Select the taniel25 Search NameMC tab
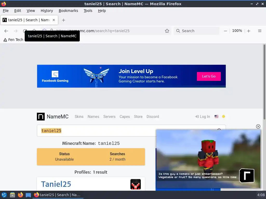The width and height of the screenshot is (266, 199). (x=29, y=20)
